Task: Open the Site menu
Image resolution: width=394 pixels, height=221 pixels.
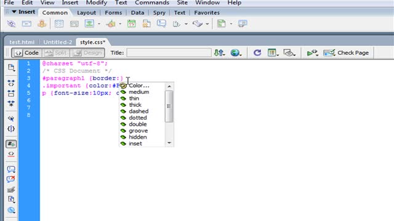Action: [x=182, y=2]
